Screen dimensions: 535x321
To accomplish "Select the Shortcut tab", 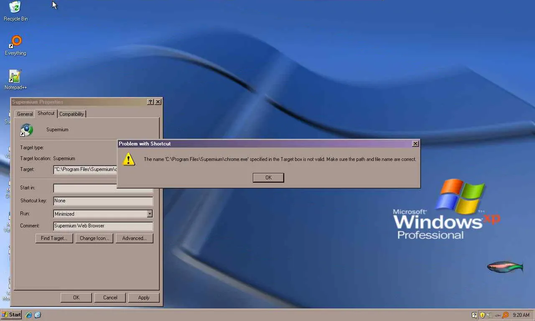I will coord(46,113).
